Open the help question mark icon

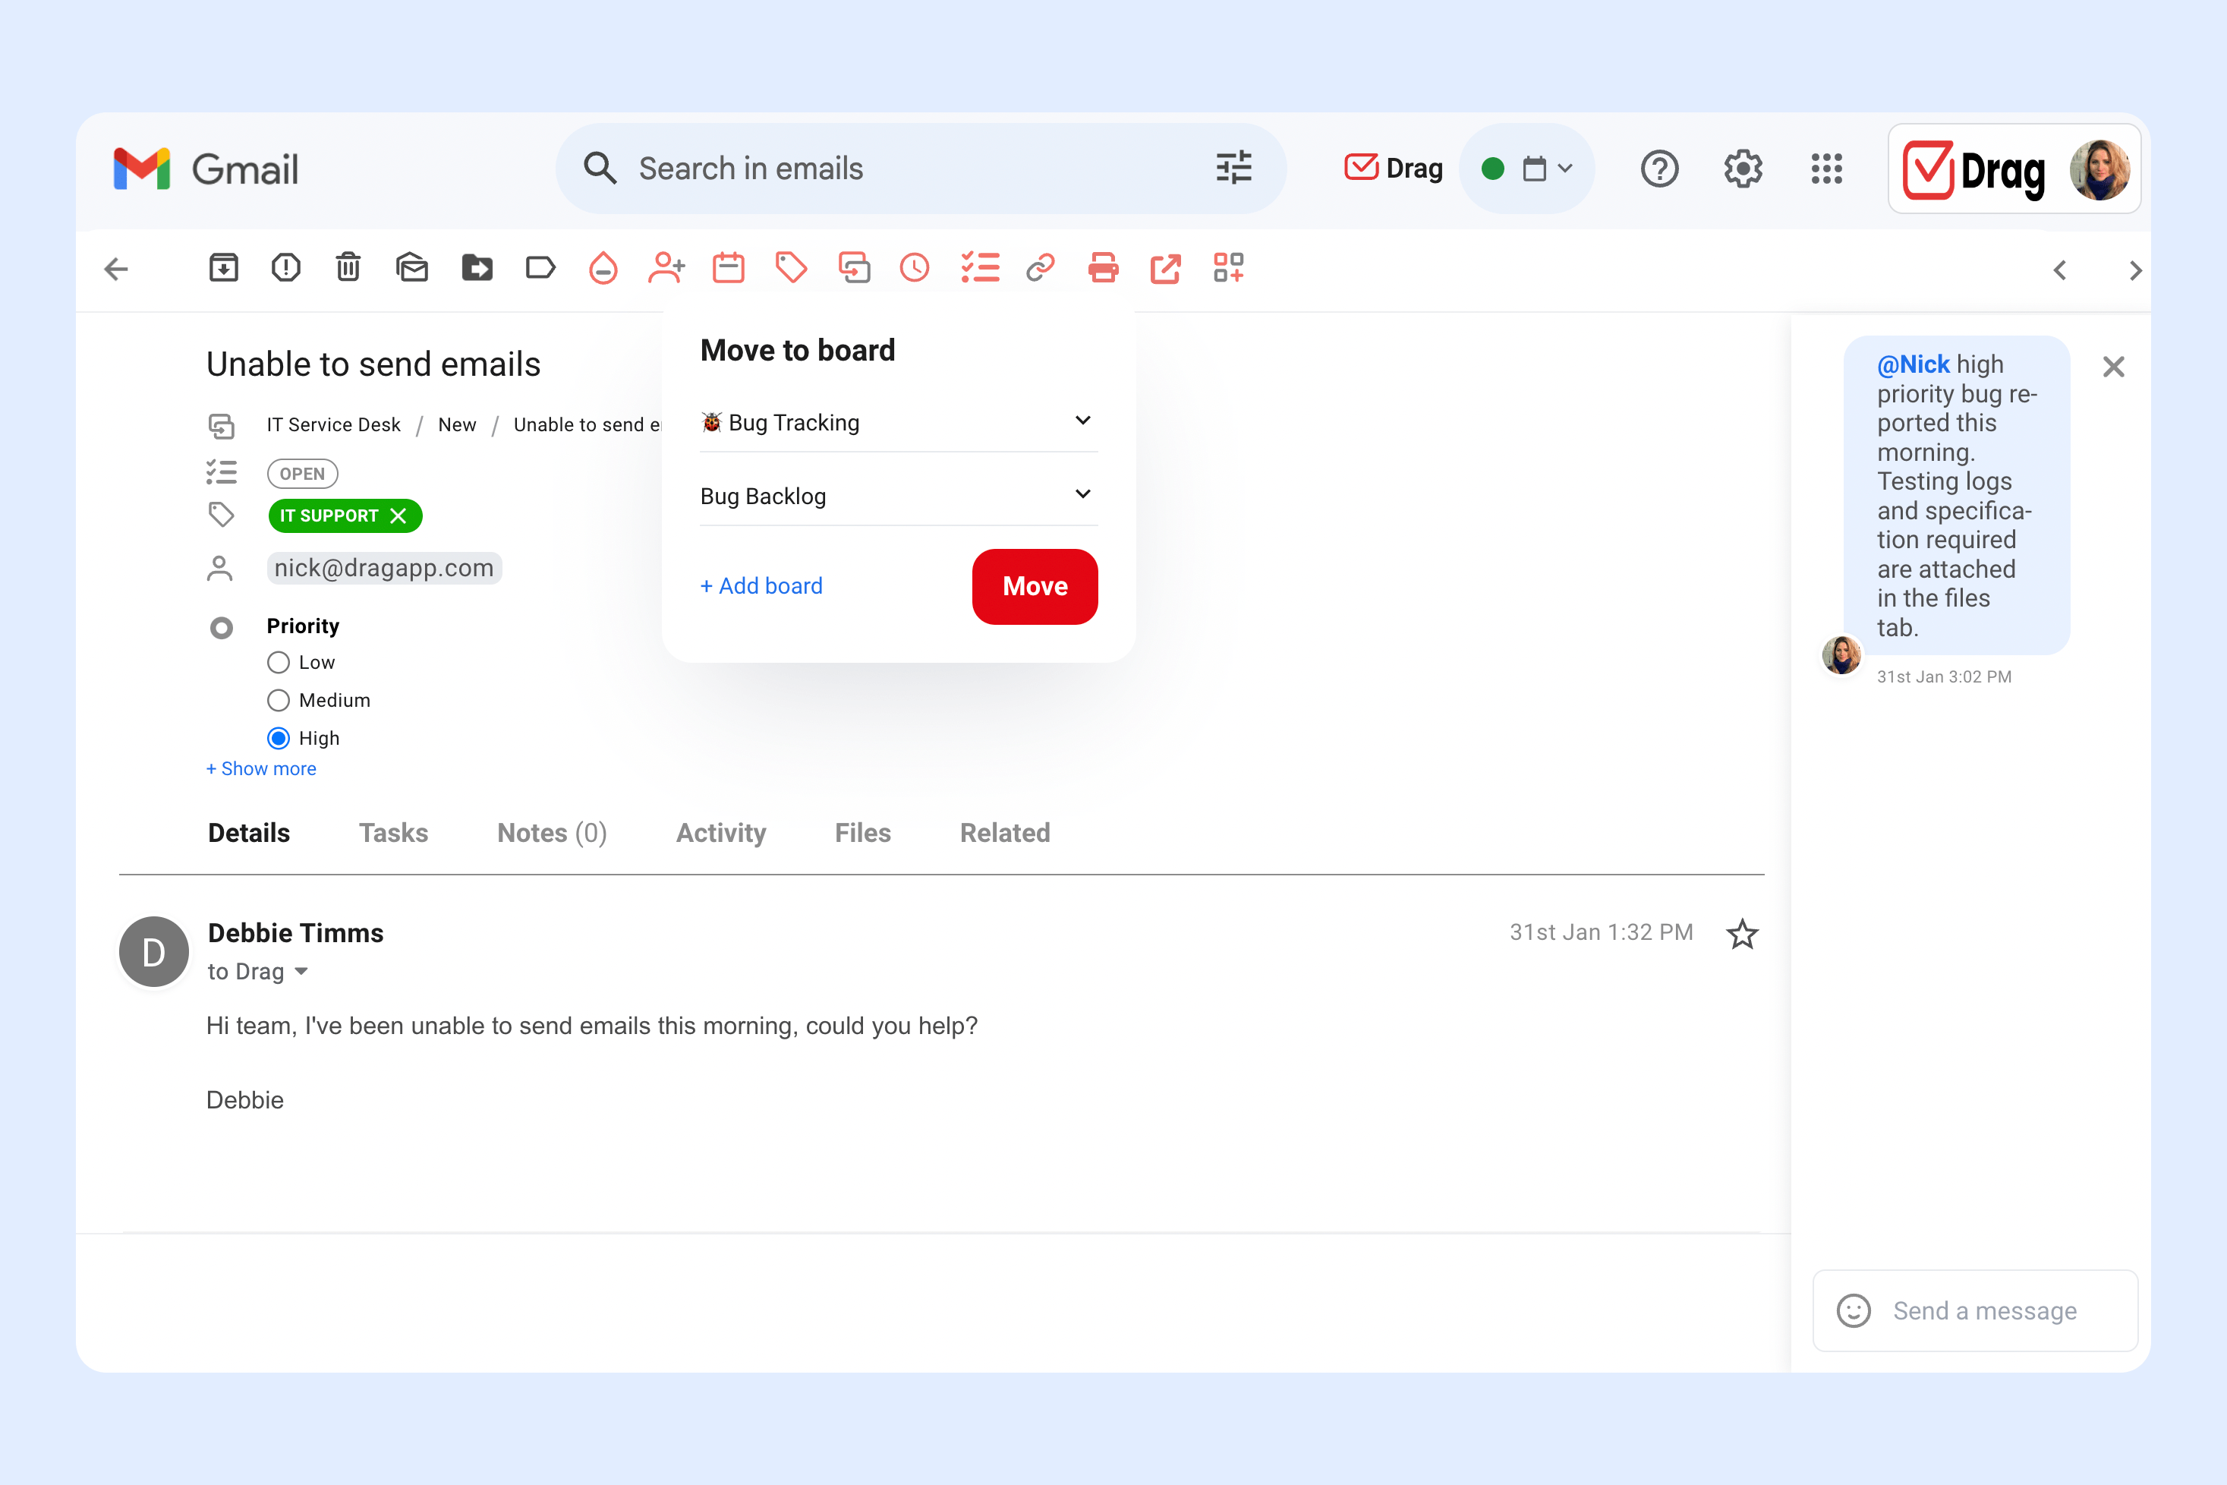tap(1660, 169)
